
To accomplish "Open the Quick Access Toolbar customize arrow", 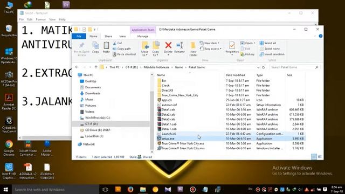I will pyautogui.click(x=95, y=30).
